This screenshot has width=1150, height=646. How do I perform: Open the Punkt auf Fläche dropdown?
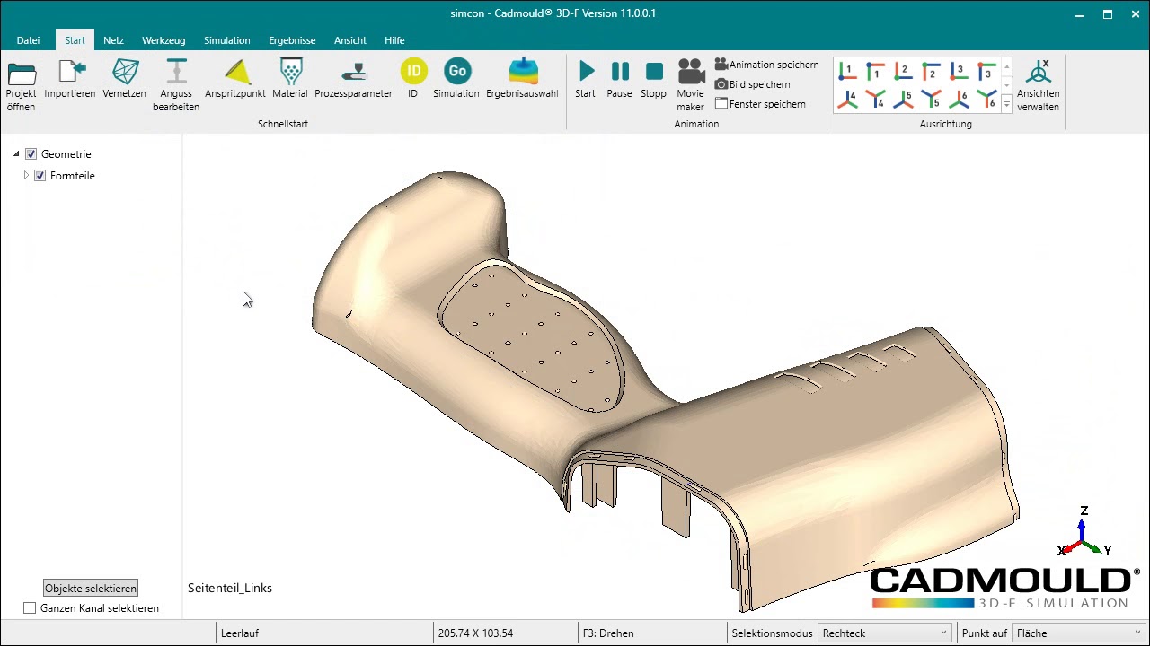point(1079,633)
